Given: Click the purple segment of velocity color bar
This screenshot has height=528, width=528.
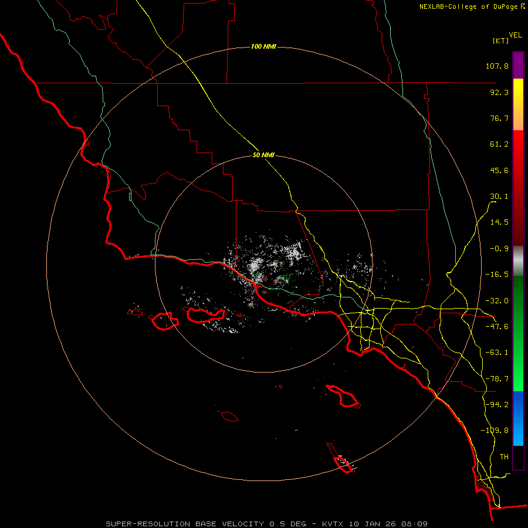Looking at the screenshot, I should (x=518, y=65).
